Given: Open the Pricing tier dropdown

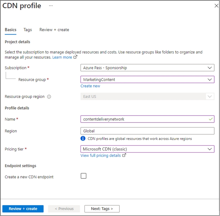Looking at the screenshot, I should (x=147, y=149).
